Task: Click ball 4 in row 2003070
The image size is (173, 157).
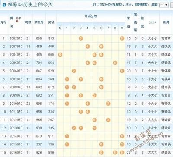Action: (88, 47)
